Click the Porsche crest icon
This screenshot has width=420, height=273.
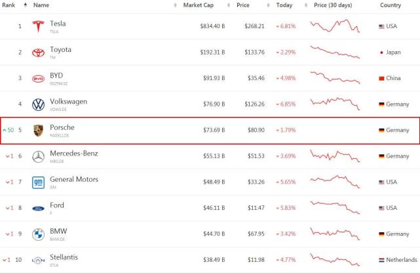click(x=37, y=130)
